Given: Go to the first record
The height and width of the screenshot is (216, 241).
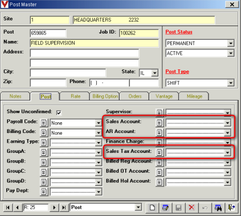Looking at the screenshot, I should point(8,207).
